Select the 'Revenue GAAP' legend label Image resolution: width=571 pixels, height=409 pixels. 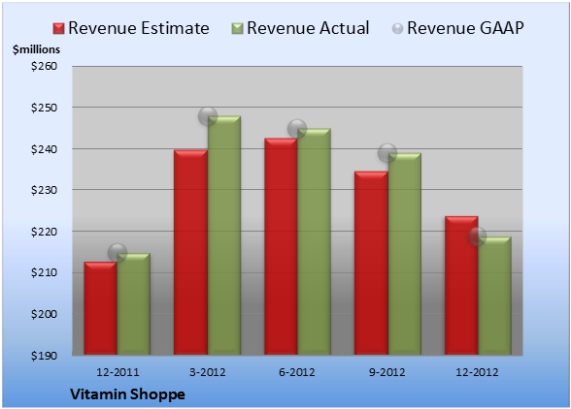[465, 28]
